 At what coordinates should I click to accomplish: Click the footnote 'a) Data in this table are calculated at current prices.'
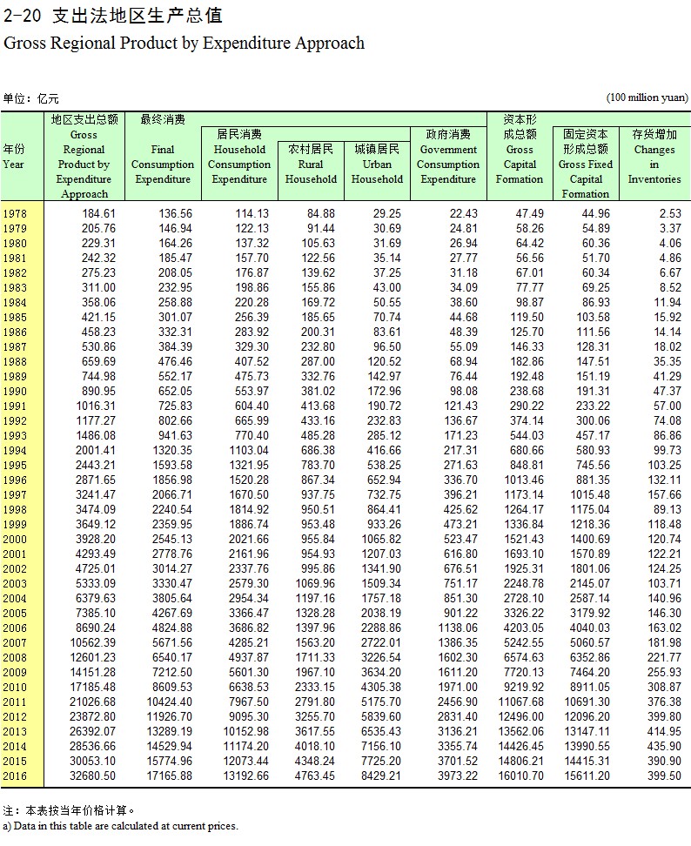click(120, 826)
